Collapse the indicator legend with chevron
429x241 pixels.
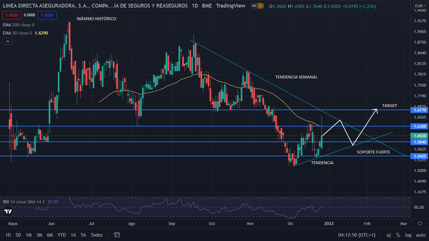8,41
